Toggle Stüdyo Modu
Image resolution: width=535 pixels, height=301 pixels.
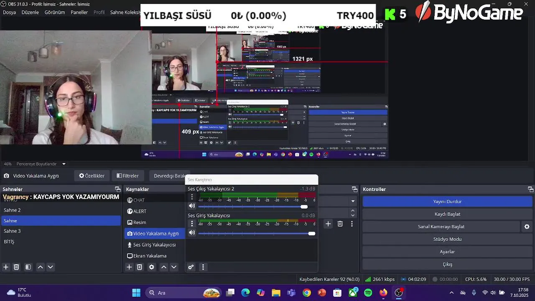coord(447,239)
